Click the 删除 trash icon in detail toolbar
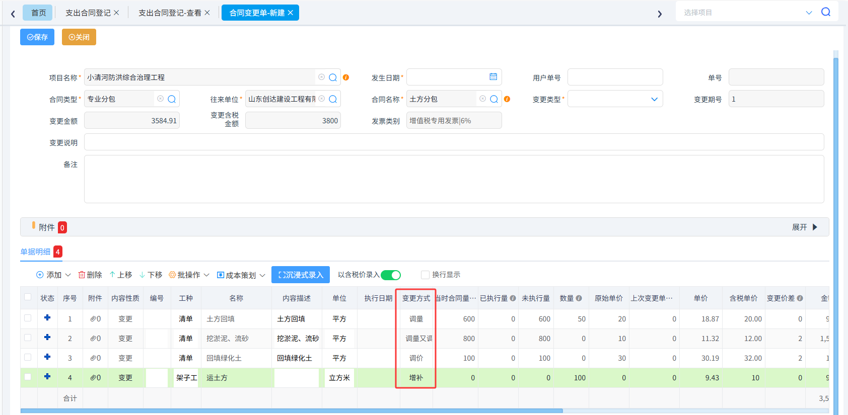Screen dimensions: 848x415 click(82, 275)
